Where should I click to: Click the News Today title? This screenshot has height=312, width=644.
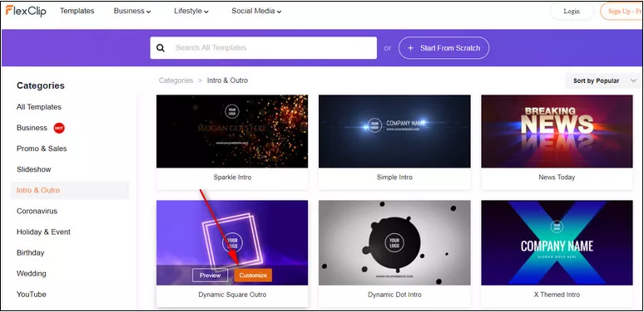(557, 178)
